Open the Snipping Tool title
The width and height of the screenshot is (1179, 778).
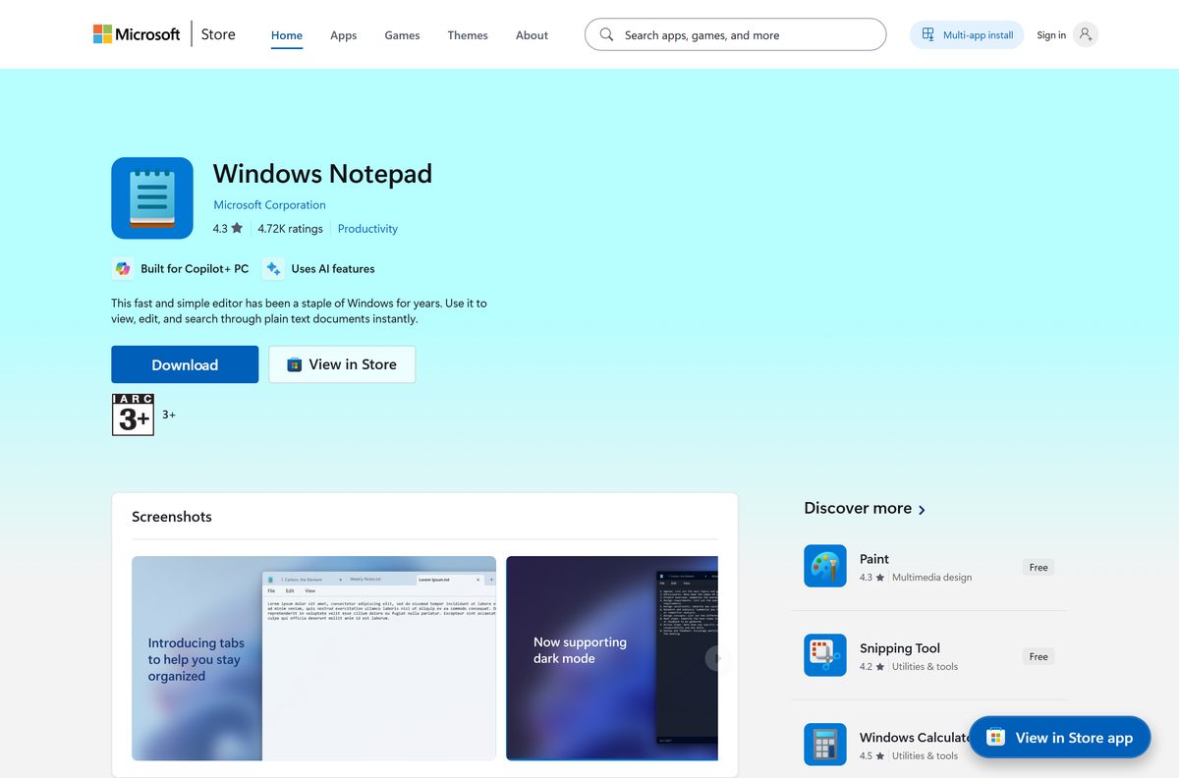click(x=900, y=648)
